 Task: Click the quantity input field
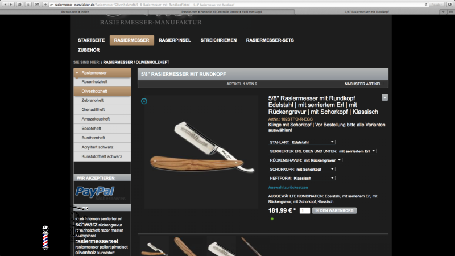point(305,210)
